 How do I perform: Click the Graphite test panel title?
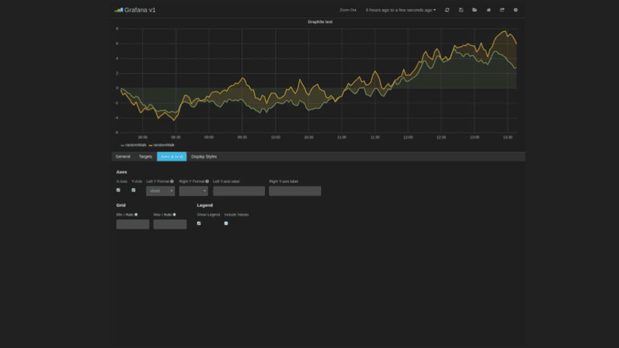(x=320, y=22)
